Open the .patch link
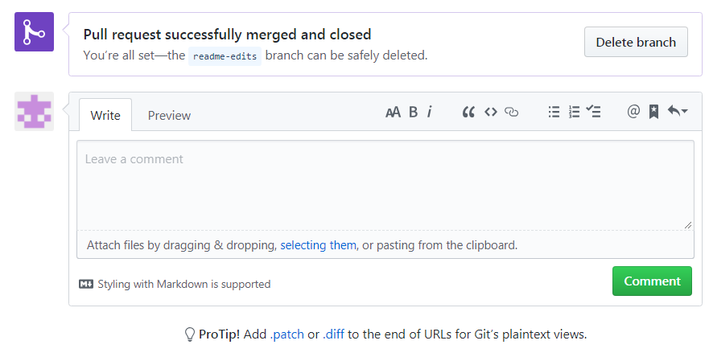The width and height of the screenshot is (709, 357). tap(286, 334)
